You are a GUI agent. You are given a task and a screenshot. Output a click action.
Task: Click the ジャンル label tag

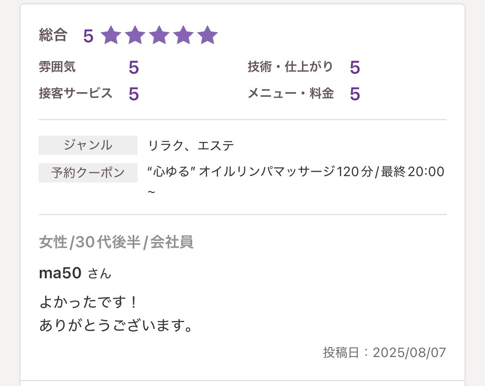pyautogui.click(x=88, y=145)
